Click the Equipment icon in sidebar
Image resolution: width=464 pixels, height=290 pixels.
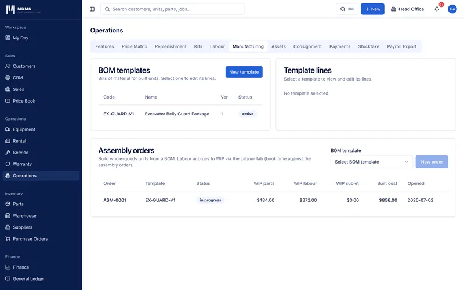tap(8, 129)
